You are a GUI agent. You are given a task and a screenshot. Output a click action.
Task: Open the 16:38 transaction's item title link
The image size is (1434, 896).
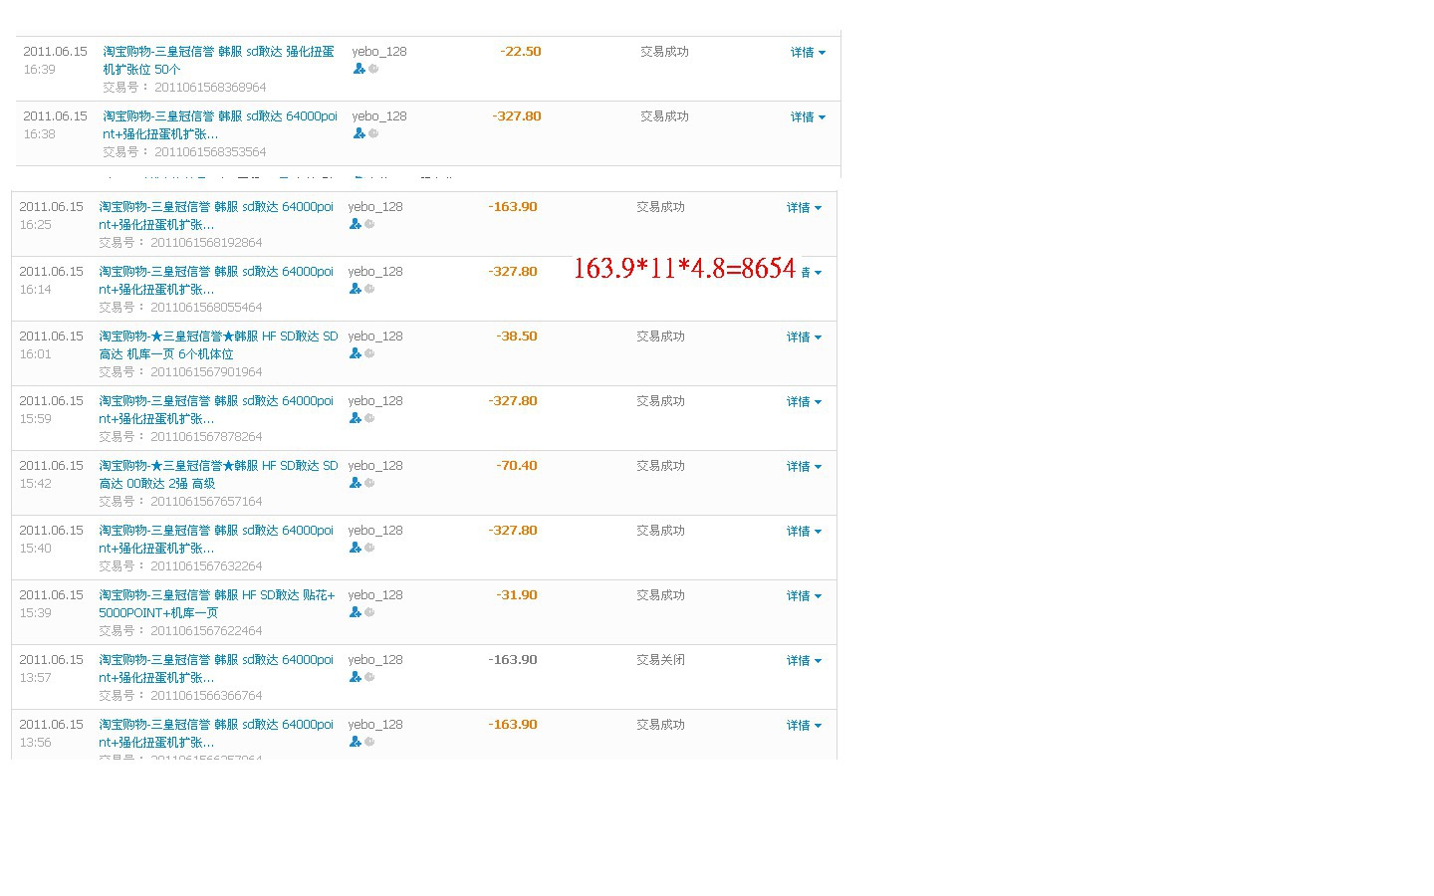coord(220,124)
